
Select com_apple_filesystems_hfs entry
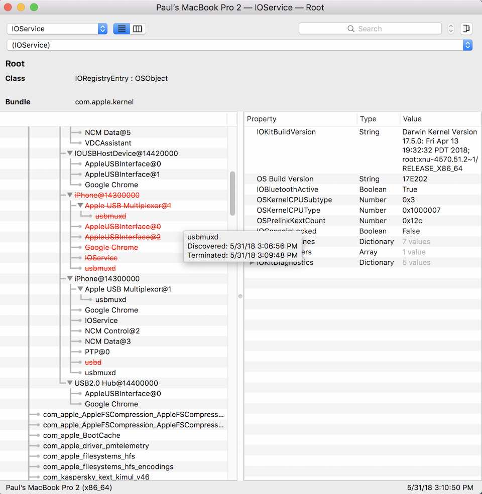point(89,456)
